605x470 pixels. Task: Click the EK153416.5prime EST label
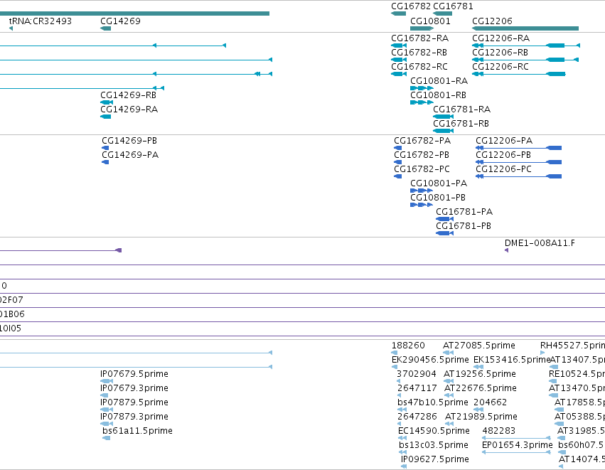point(512,360)
